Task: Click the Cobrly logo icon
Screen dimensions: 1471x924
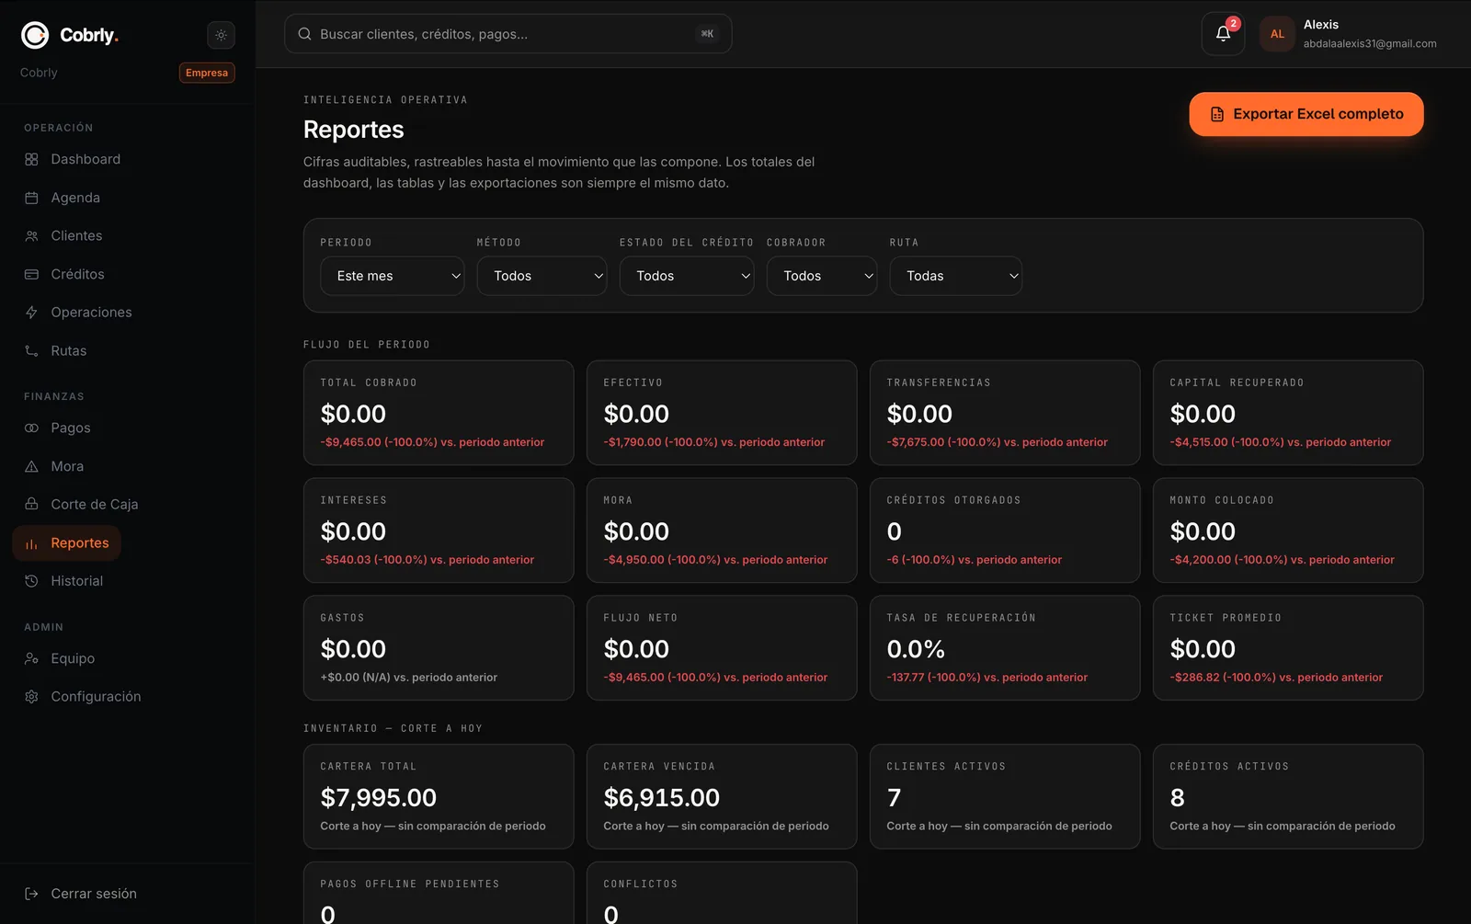Action: [35, 35]
